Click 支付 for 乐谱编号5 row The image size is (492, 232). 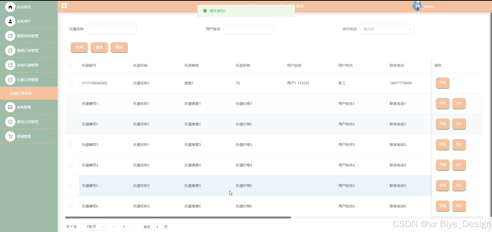coord(459,185)
